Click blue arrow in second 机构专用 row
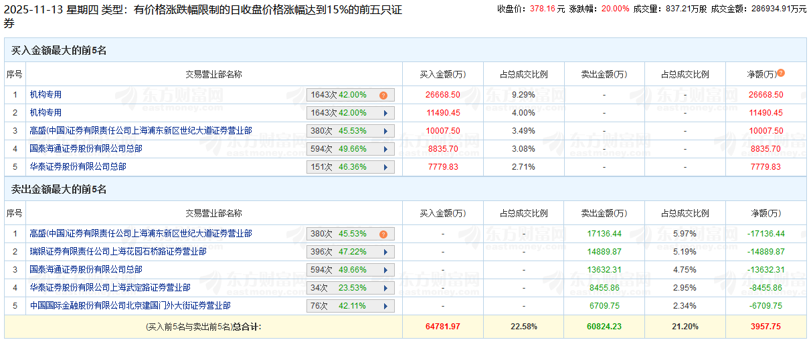This screenshot has width=811, height=340. tap(385, 113)
